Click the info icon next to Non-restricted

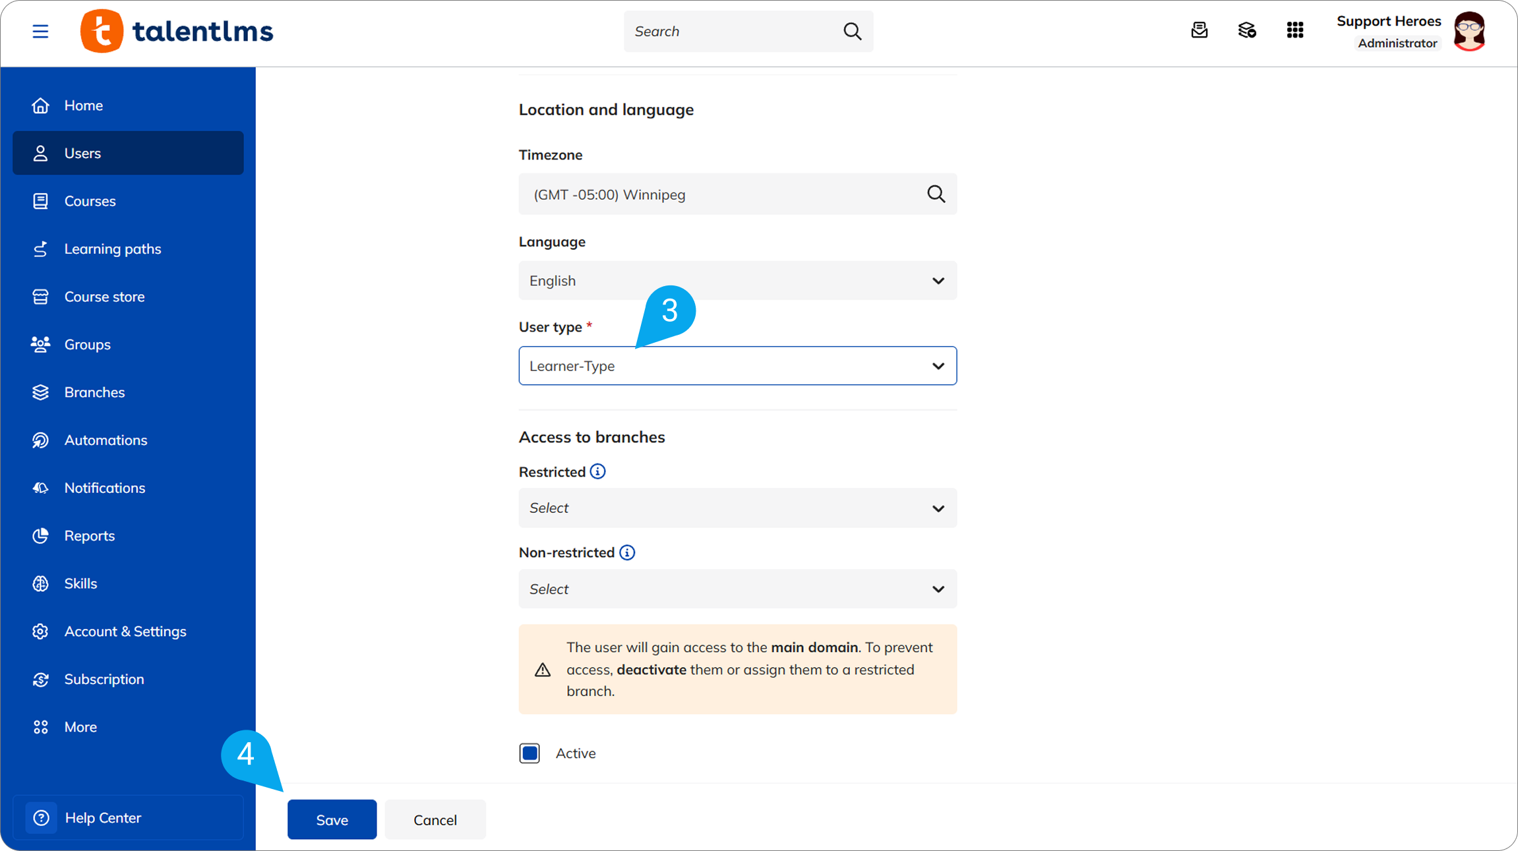coord(627,552)
